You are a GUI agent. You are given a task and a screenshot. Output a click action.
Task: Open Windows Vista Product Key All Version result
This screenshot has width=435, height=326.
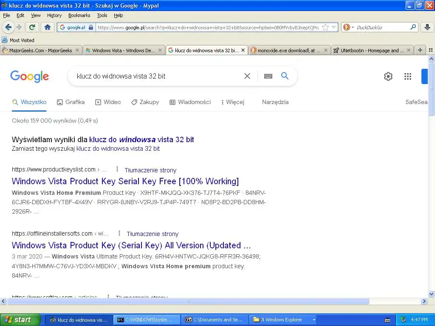[x=131, y=245]
